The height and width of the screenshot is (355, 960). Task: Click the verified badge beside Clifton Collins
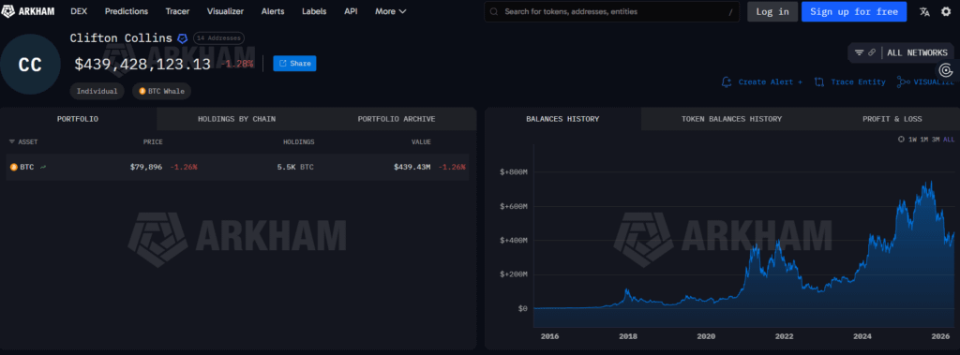tap(183, 38)
